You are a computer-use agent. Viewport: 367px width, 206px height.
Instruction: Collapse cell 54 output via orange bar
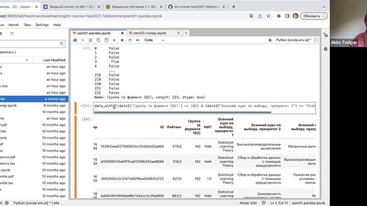point(75,156)
